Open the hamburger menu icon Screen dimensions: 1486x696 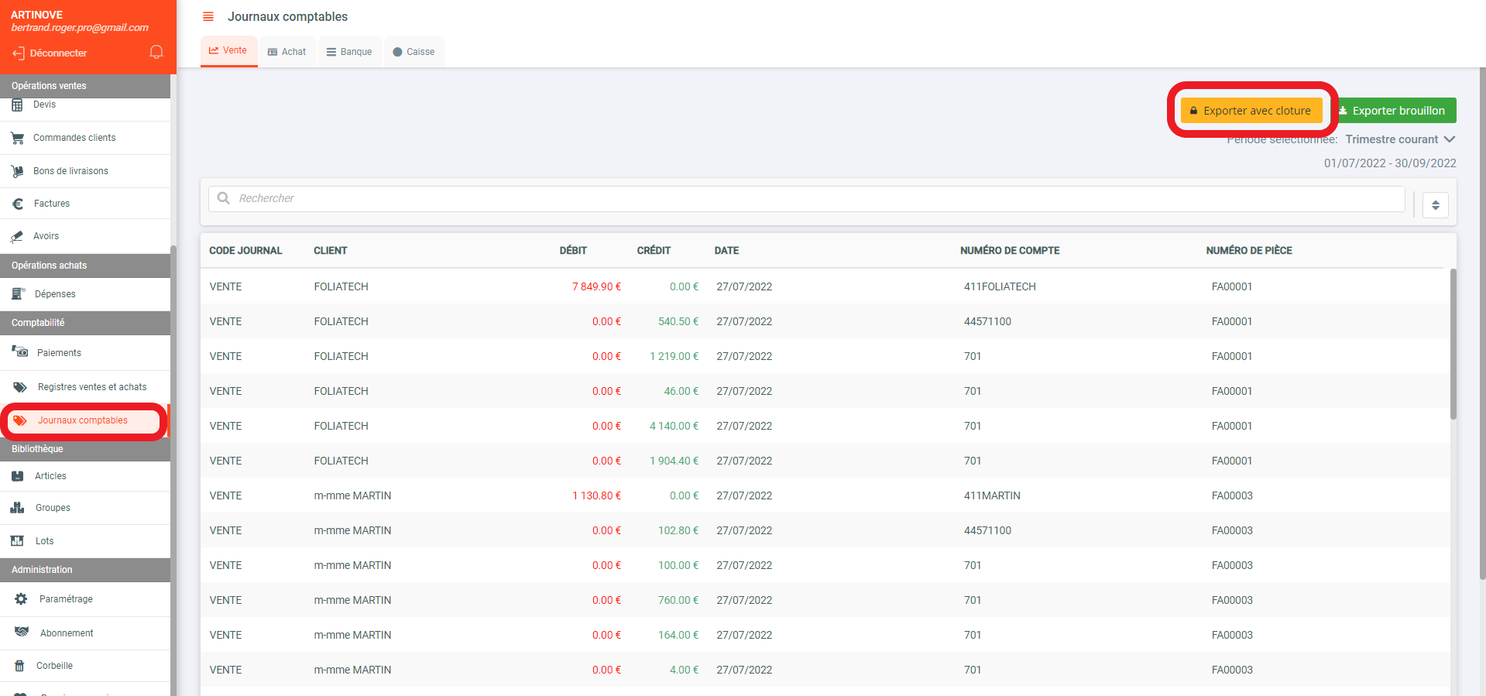click(208, 16)
